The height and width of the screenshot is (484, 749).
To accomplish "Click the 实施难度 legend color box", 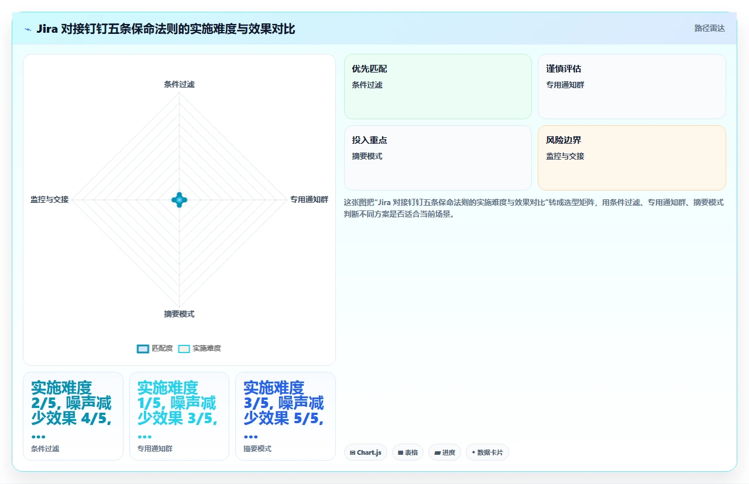I will coord(184,349).
